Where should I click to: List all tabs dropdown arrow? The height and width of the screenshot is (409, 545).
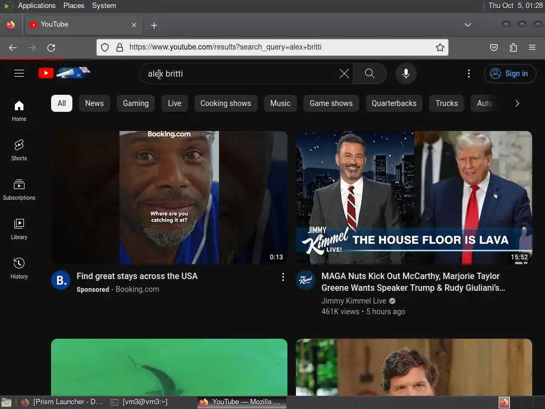(468, 25)
